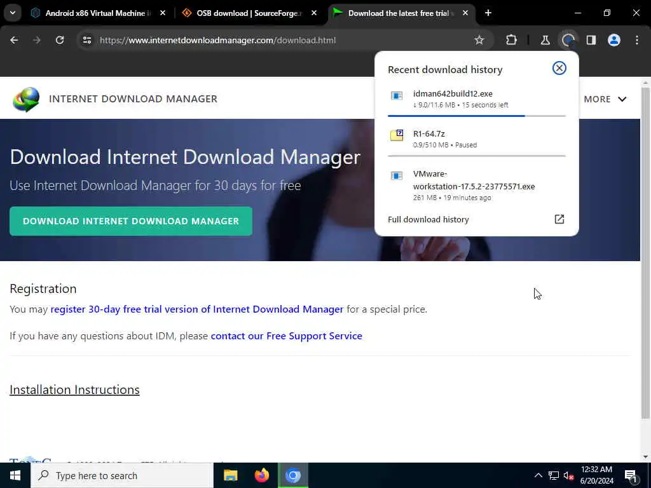
Task: Open a new browser tab
Action: (x=488, y=13)
